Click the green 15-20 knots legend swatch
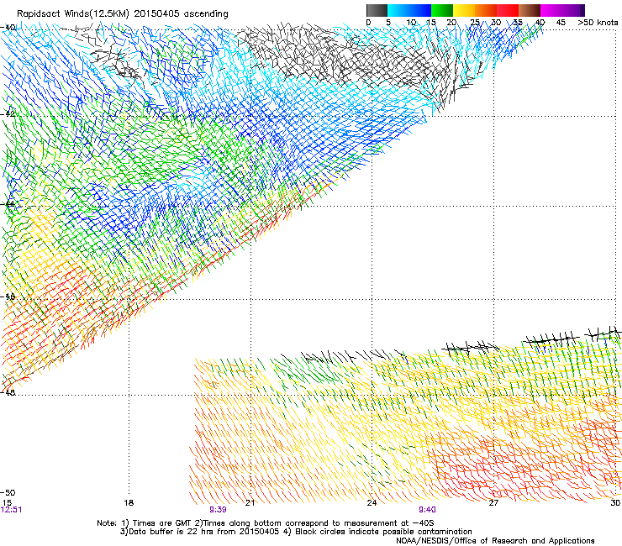The image size is (622, 546). tap(442, 10)
